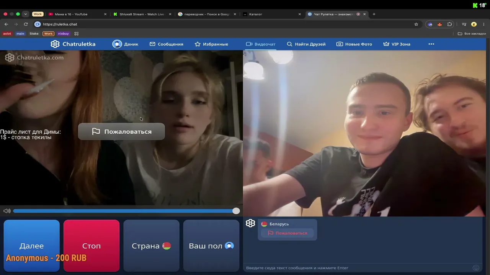This screenshot has height=275, width=490.
Task: Click the Далее next button
Action: click(32, 246)
